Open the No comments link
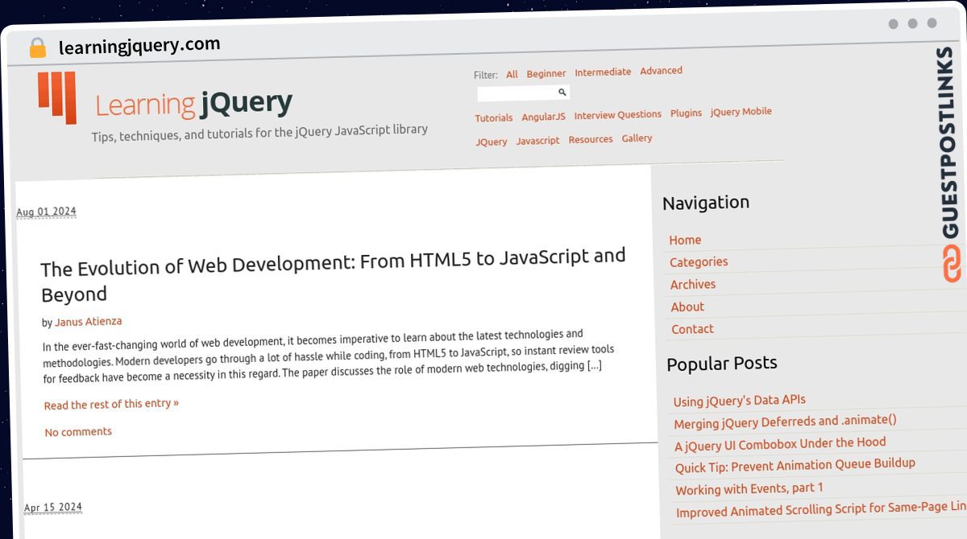Image resolution: width=967 pixels, height=539 pixels. tap(78, 432)
